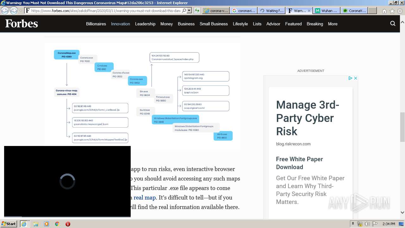Viewport: 405px width, 228px height.
Task: Open the Money menu
Action: pyautogui.click(x=166, y=24)
